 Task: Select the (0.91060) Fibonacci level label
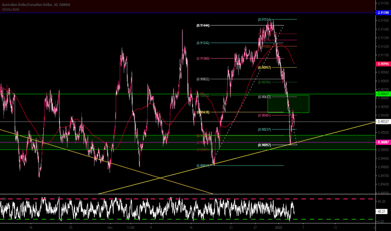click(203, 59)
